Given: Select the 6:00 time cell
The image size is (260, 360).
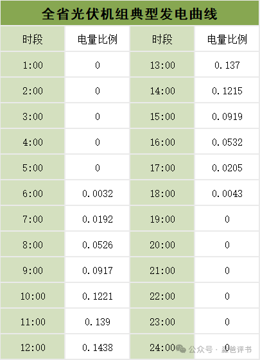Looking at the screenshot, I should [x=32, y=193].
